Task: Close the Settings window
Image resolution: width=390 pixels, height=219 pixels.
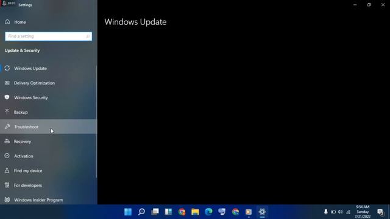Action: point(383,5)
